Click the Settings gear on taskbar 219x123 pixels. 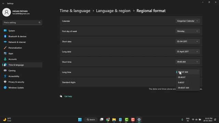[139, 120]
